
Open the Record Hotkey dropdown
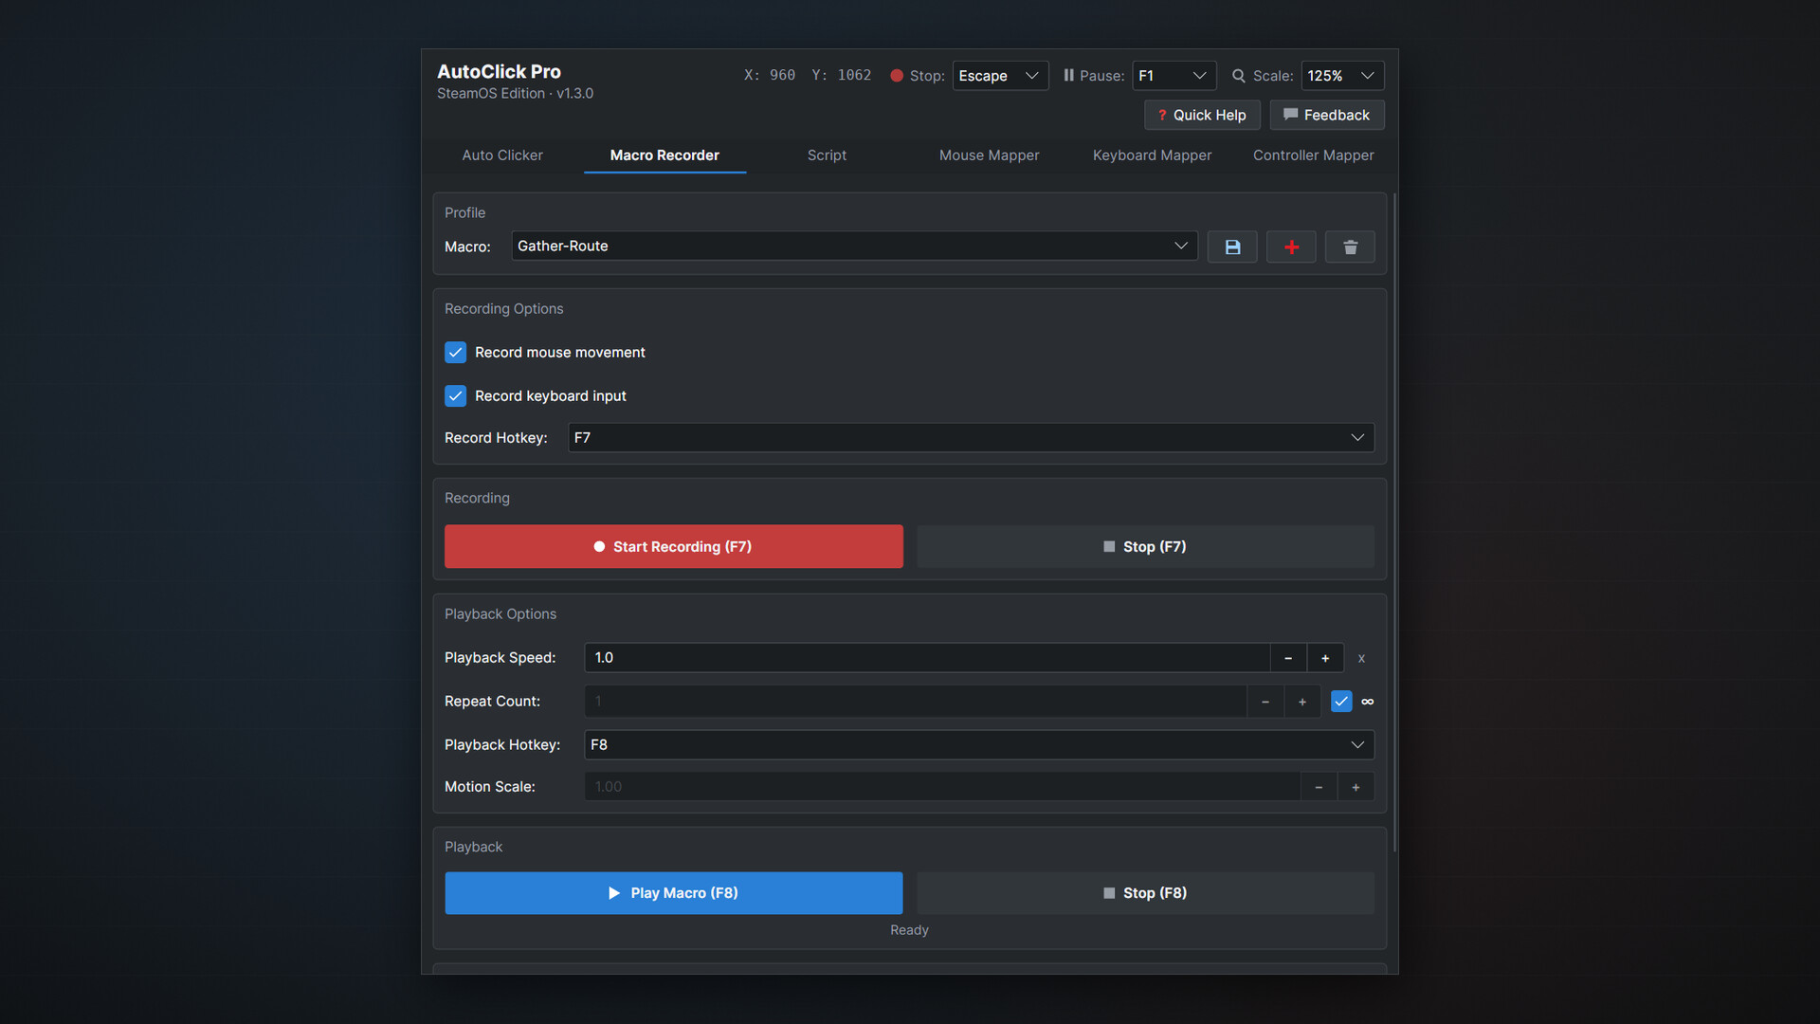tap(971, 438)
